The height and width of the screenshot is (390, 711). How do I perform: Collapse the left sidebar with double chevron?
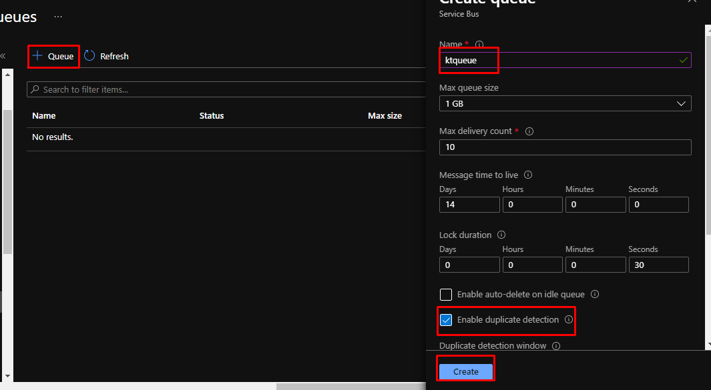pos(3,57)
